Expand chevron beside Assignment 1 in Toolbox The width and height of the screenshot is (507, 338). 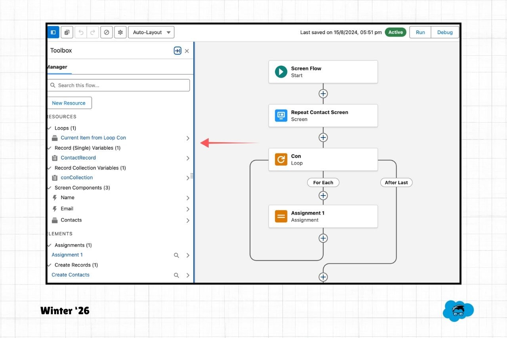tap(188, 256)
